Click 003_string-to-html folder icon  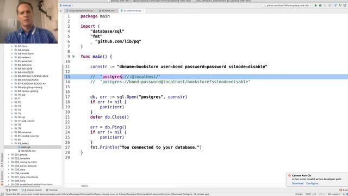pos(13,162)
